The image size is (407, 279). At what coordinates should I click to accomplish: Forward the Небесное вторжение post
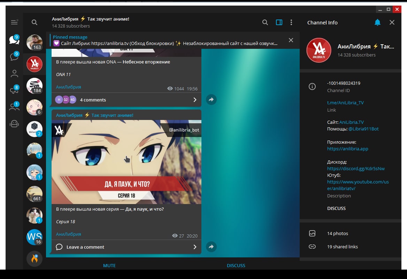coord(211,99)
